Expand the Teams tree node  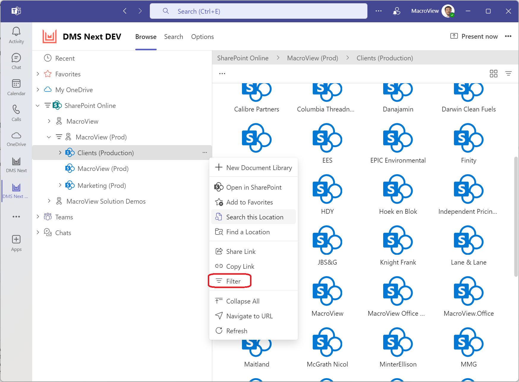click(38, 217)
